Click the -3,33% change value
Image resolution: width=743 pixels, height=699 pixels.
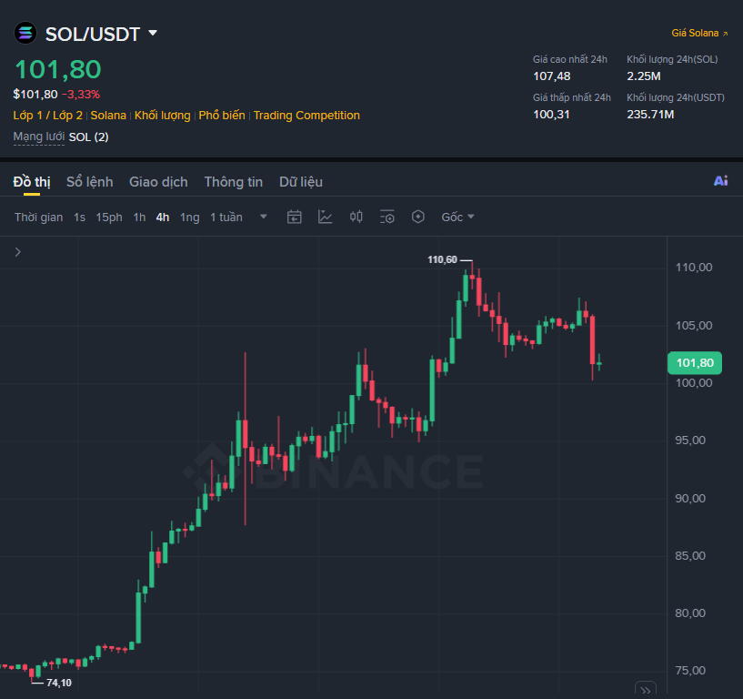[81, 95]
